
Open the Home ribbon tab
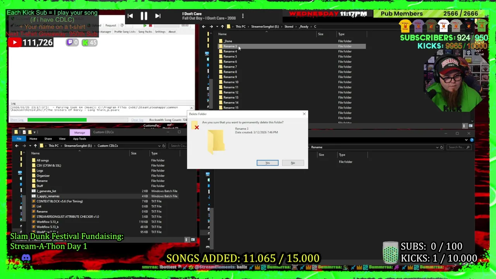click(33, 139)
